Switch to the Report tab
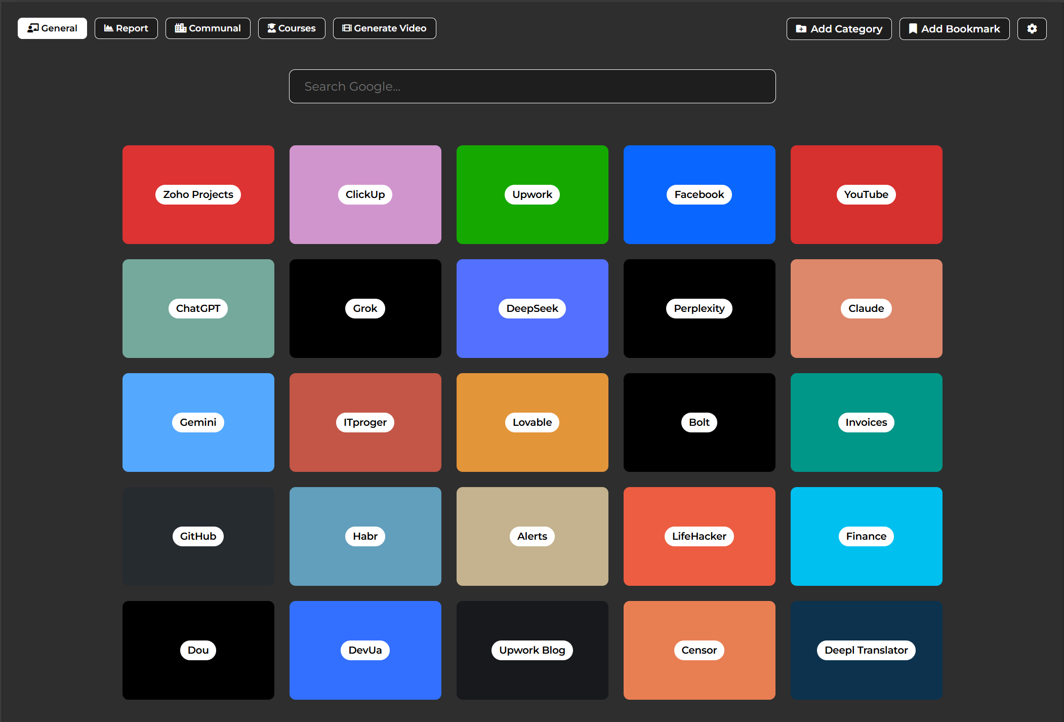This screenshot has width=1064, height=722. tap(126, 28)
